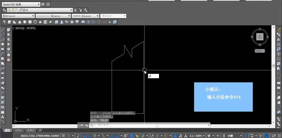Close the command line with X

[x=82, y=125]
